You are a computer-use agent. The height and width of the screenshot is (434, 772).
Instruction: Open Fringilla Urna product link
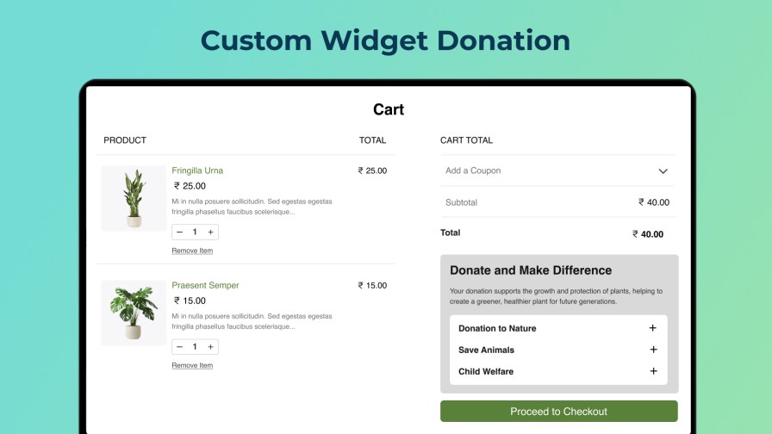point(197,170)
